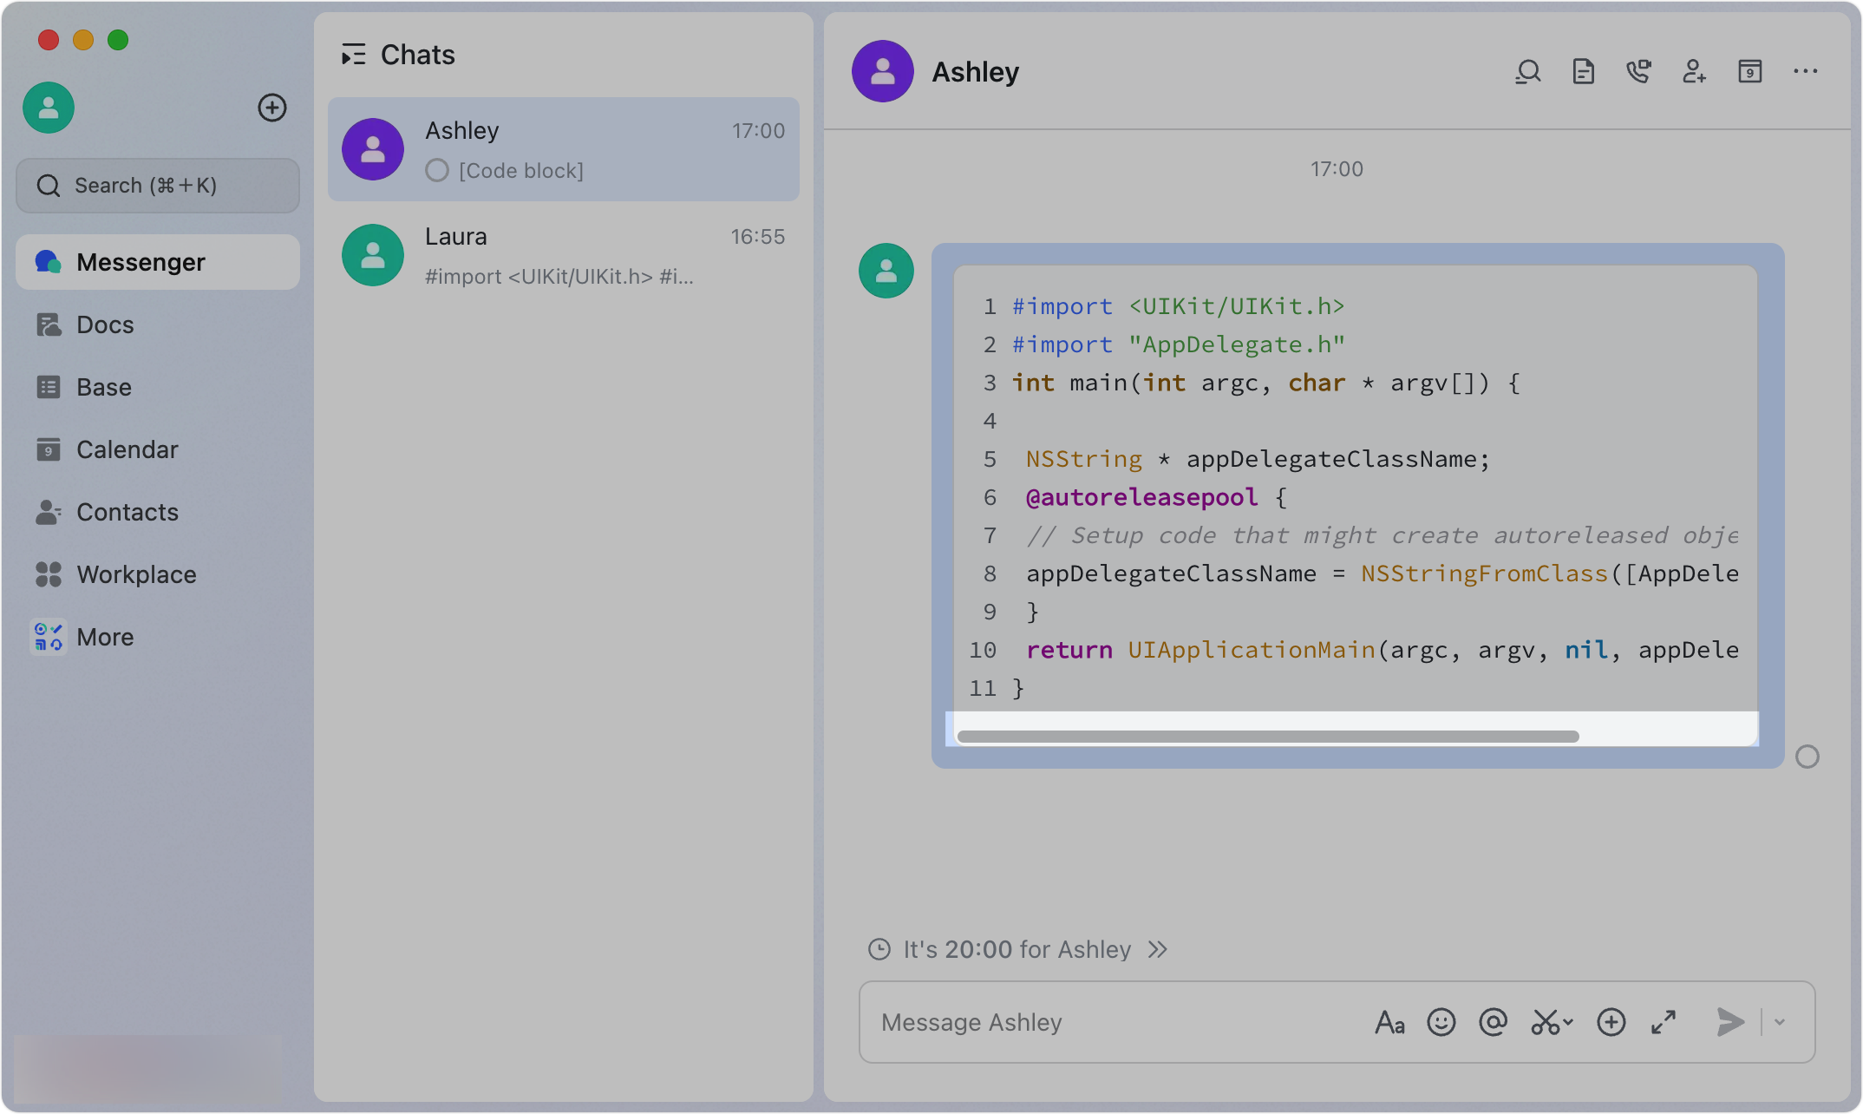Open the shared chat calendar

pos(1750,72)
